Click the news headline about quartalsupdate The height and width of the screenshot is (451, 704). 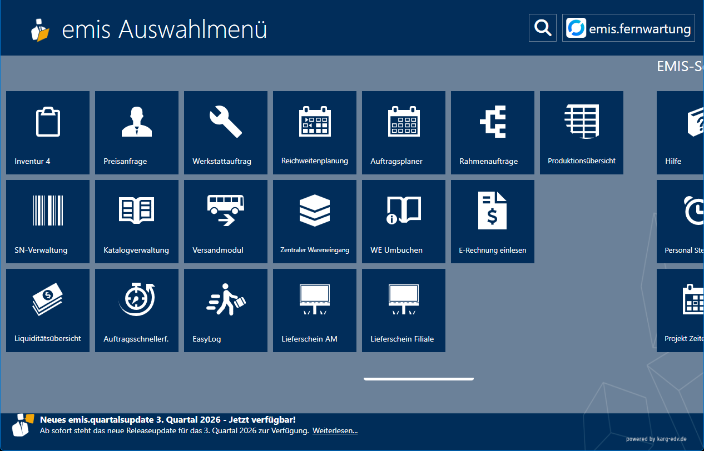(168, 419)
